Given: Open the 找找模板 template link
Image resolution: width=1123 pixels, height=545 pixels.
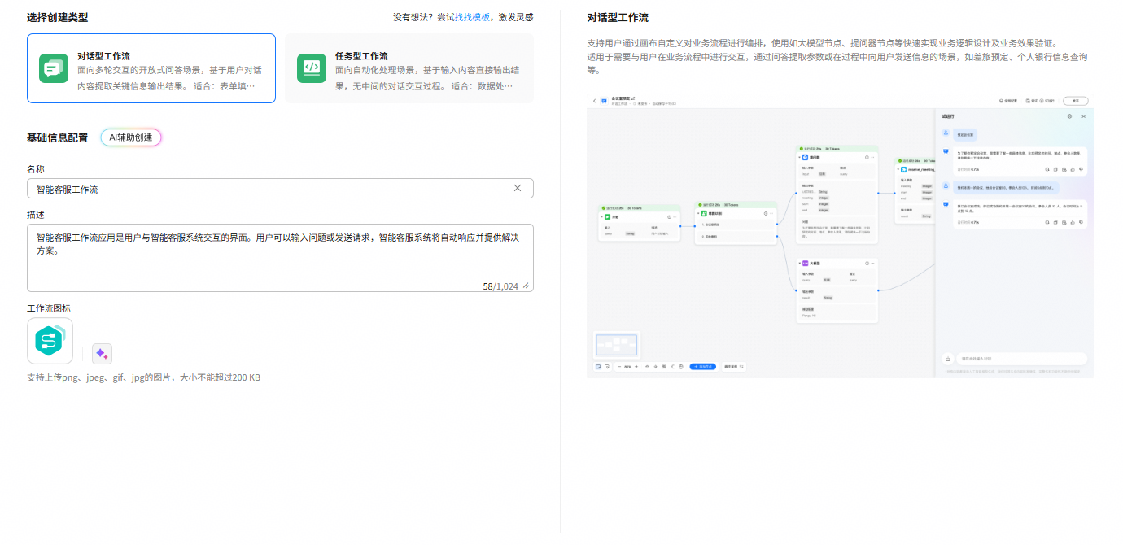Looking at the screenshot, I should pos(473,17).
